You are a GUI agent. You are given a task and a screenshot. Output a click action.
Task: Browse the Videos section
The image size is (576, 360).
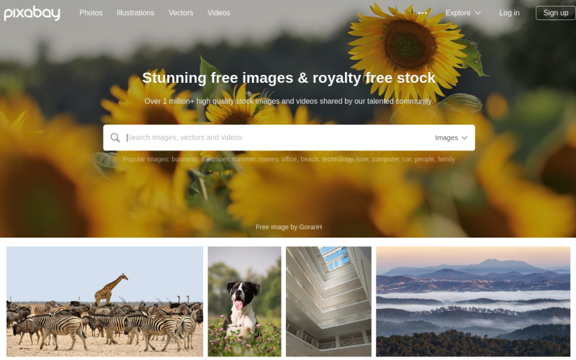[x=219, y=13]
